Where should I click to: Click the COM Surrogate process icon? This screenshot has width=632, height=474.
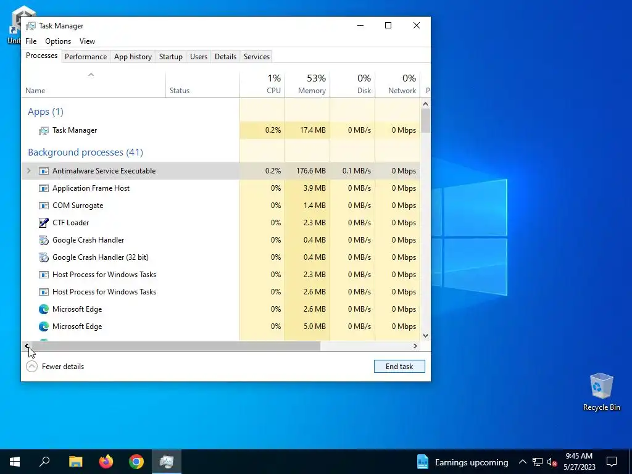click(x=44, y=206)
